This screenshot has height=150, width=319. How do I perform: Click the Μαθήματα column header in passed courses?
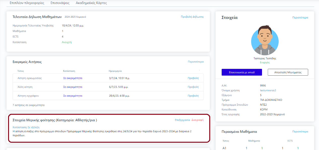click(254, 141)
